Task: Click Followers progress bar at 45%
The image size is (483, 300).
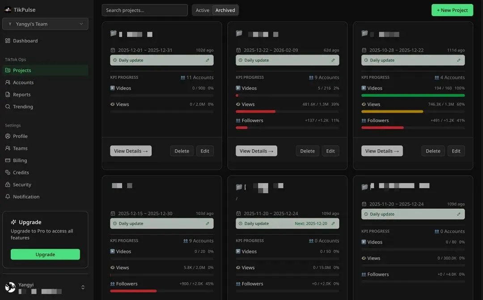Action: pyautogui.click(x=133, y=291)
